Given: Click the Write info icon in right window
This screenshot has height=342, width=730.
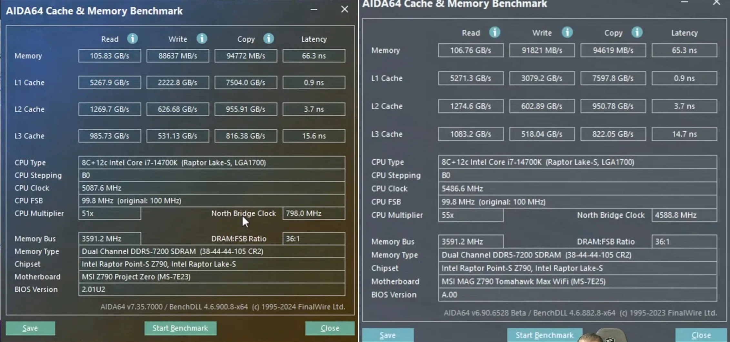Looking at the screenshot, I should pos(567,32).
